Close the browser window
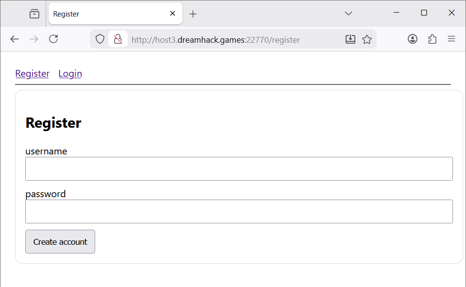Image resolution: width=466 pixels, height=287 pixels. (451, 13)
